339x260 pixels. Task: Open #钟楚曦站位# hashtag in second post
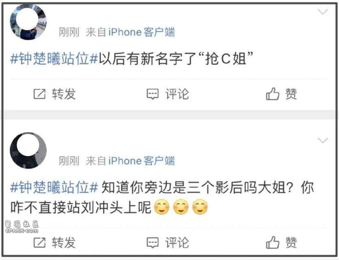pos(54,187)
